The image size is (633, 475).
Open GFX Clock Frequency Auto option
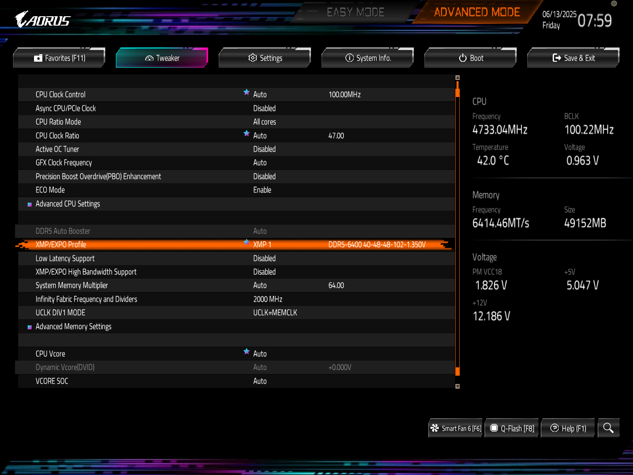pos(260,163)
